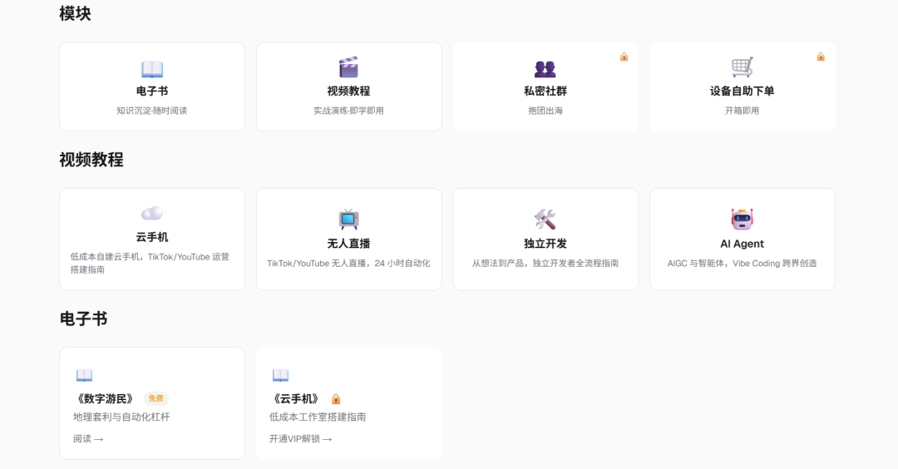Screen dimensions: 898x469
Task: Select the 云手机 video tutorial title
Action: coord(152,237)
